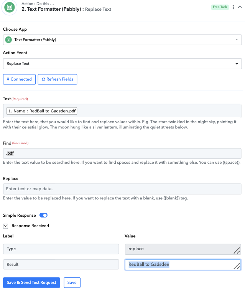Click into the Find input field
The width and height of the screenshot is (245, 290).
122,153
